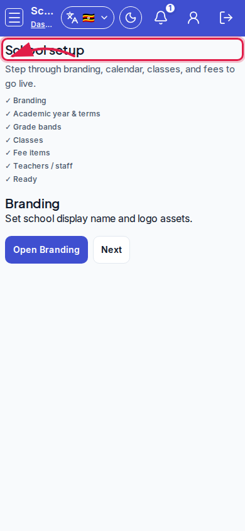
Task: Expand the language chevron dropdown
Action: point(104,18)
